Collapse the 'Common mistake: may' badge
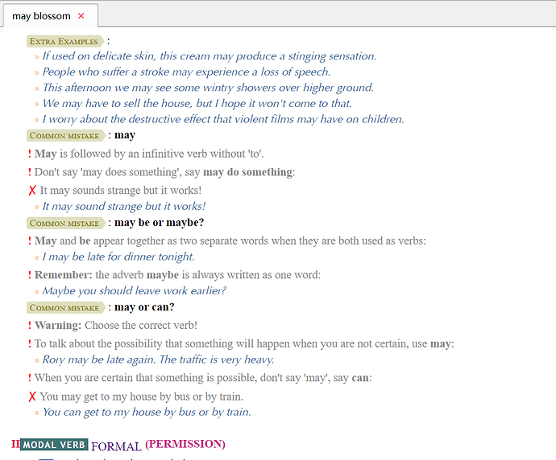The width and height of the screenshot is (556, 460). (x=65, y=136)
